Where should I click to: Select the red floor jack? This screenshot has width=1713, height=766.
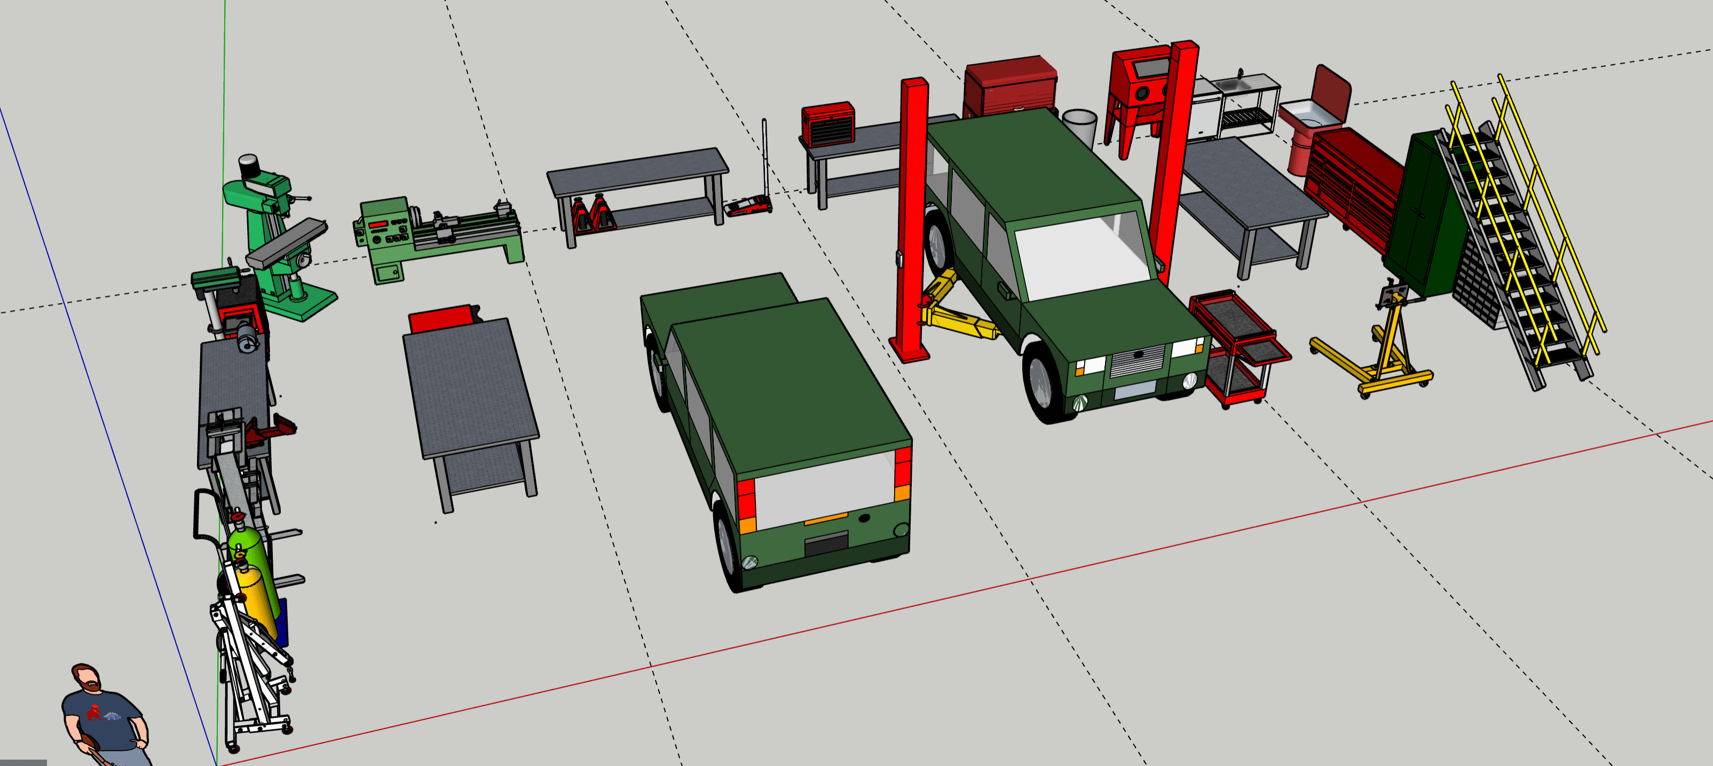[749, 205]
